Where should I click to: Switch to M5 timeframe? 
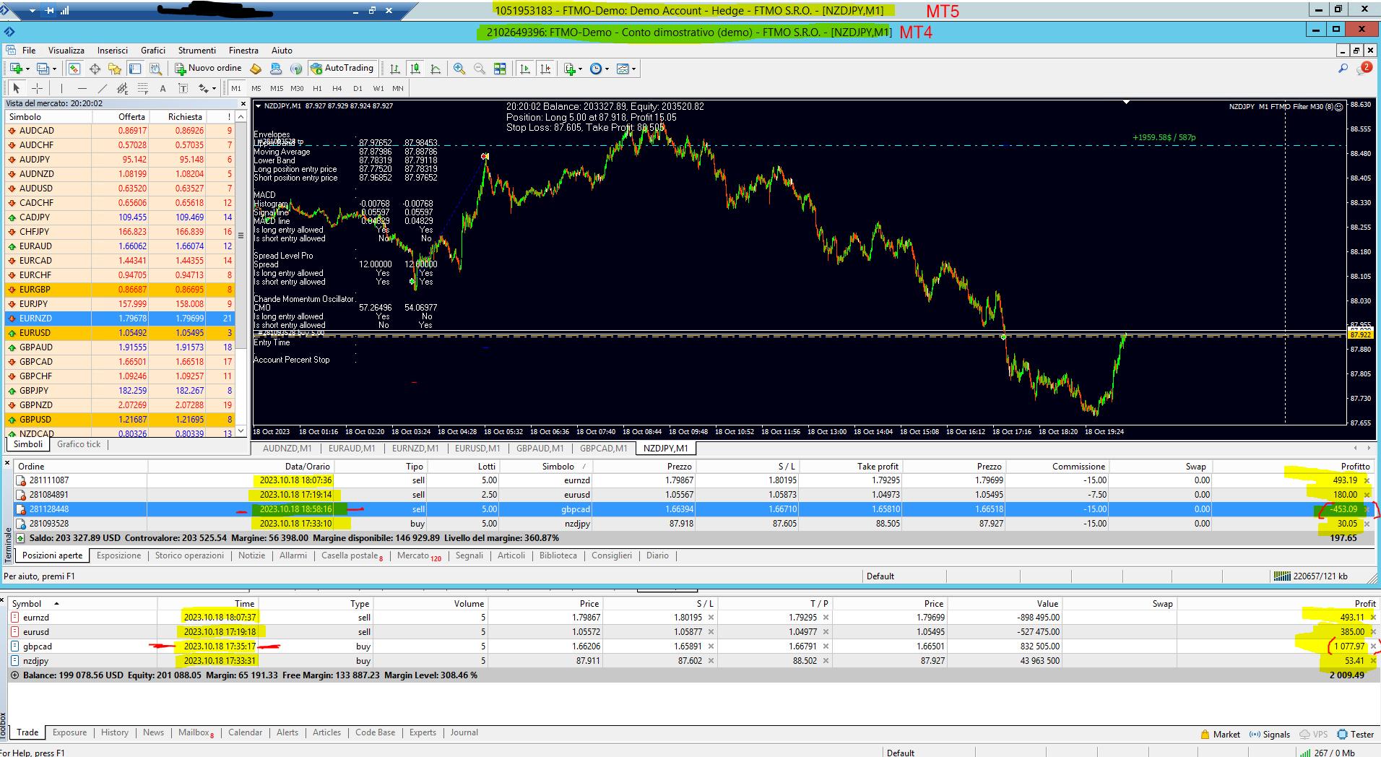(x=256, y=88)
